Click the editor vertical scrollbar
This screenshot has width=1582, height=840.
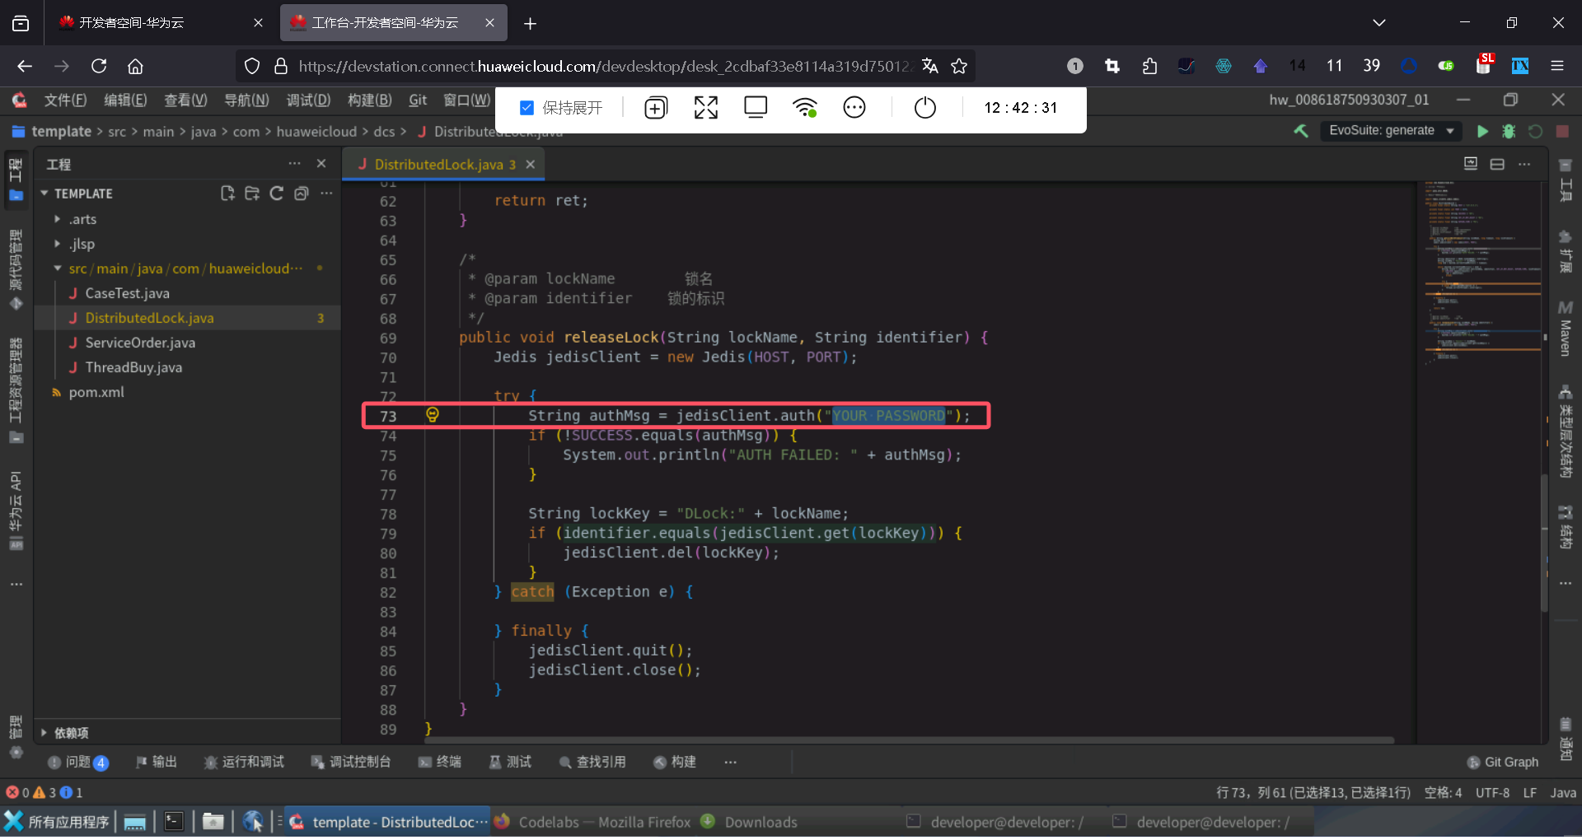(x=1544, y=544)
